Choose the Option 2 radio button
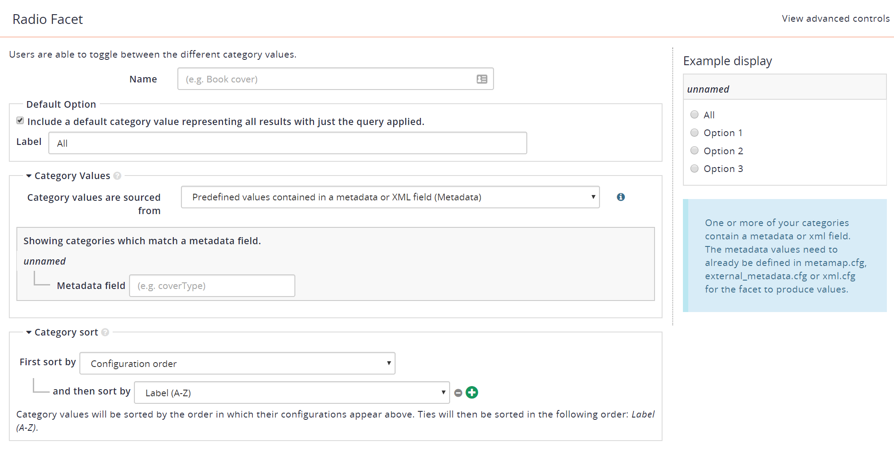This screenshot has width=894, height=453. click(x=694, y=151)
